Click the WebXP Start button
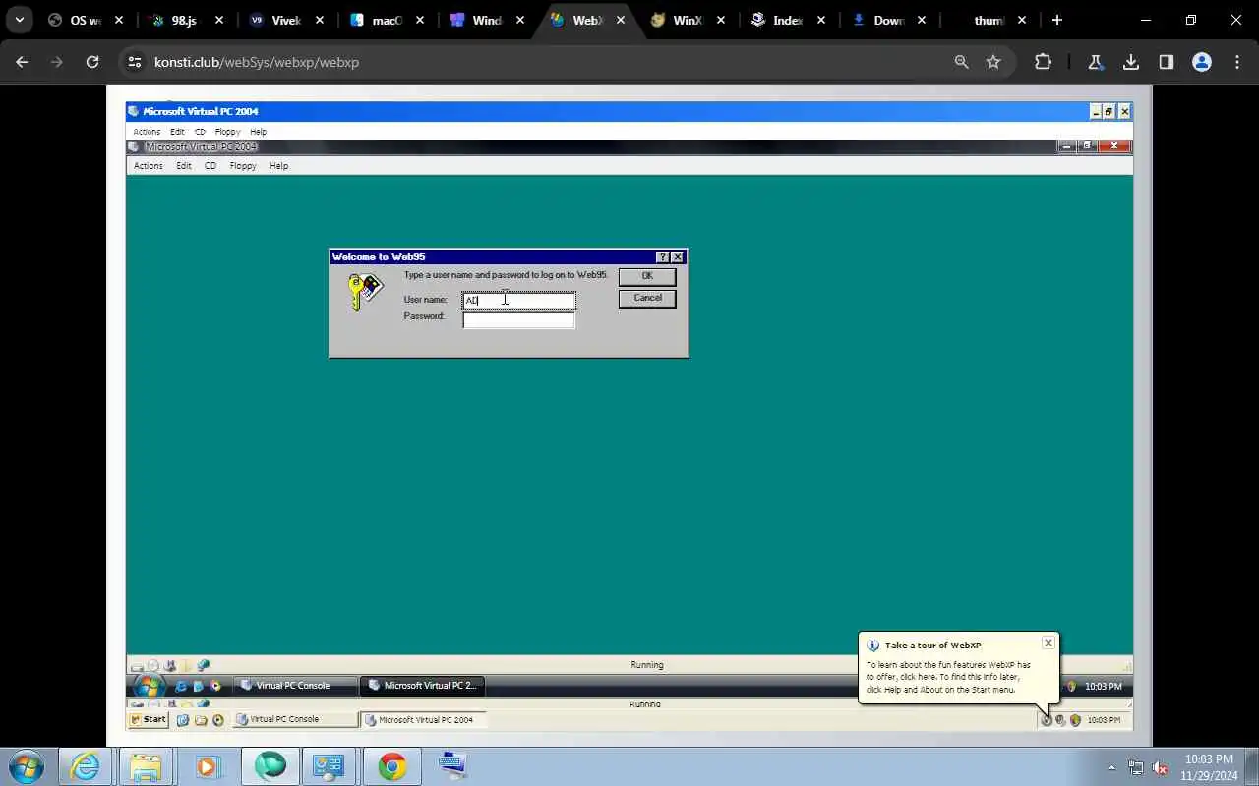This screenshot has height=786, width=1259. click(x=149, y=719)
